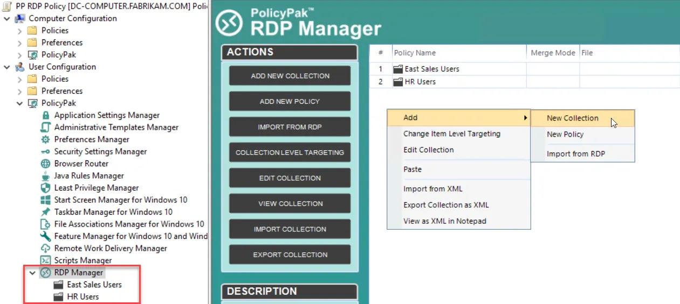The image size is (680, 304).
Task: Click the PP RDP Policy root icon
Action: coord(7,5)
